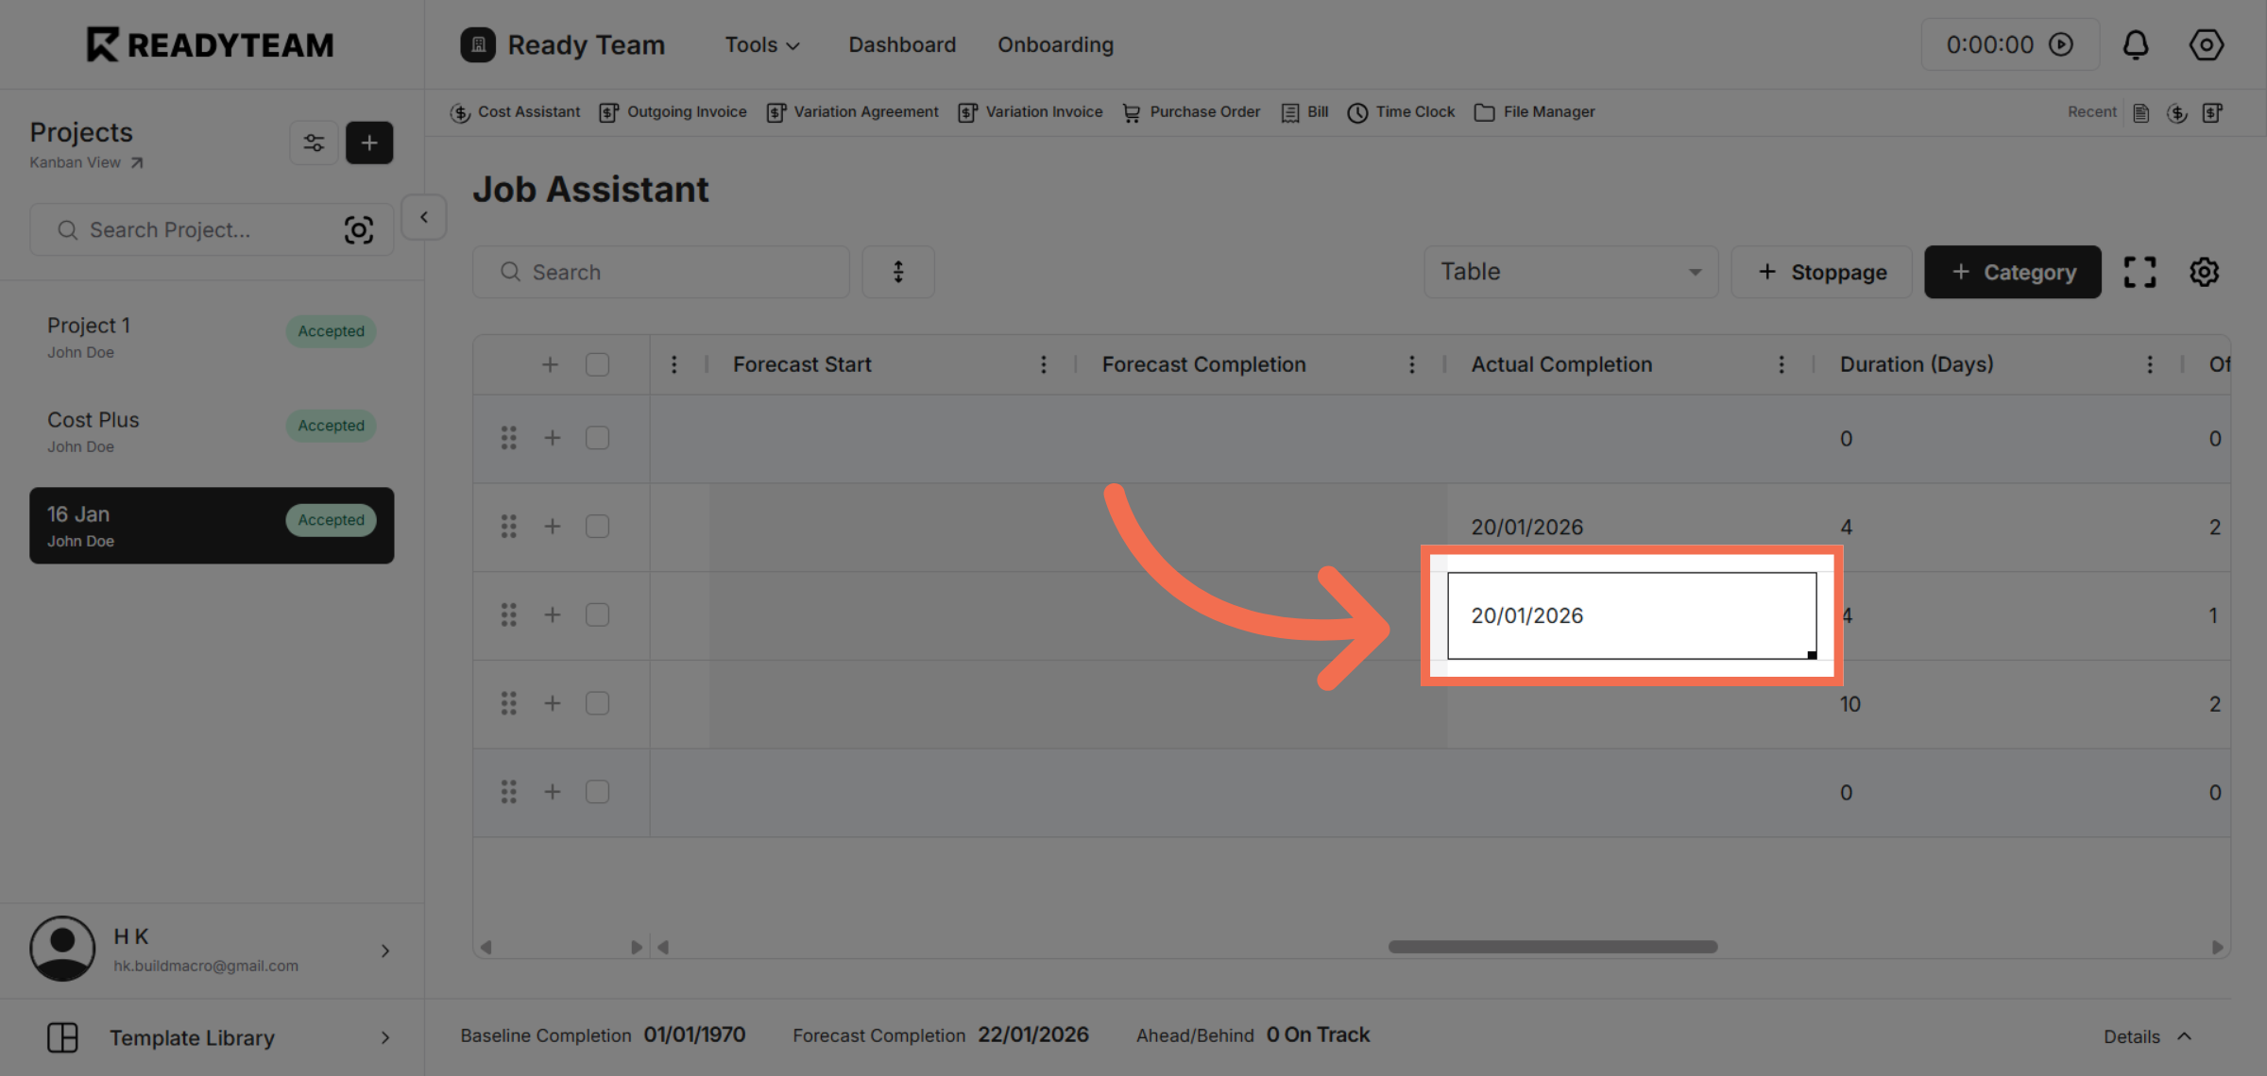The width and height of the screenshot is (2267, 1076).
Task: Start the timer in the top bar
Action: click(2061, 43)
